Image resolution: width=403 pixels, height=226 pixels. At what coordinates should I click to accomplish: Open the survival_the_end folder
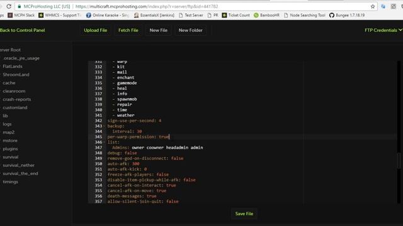tap(20, 173)
